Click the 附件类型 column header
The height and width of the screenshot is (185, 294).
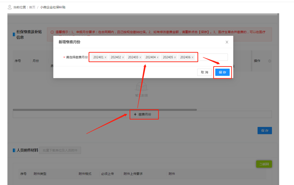point(40,174)
